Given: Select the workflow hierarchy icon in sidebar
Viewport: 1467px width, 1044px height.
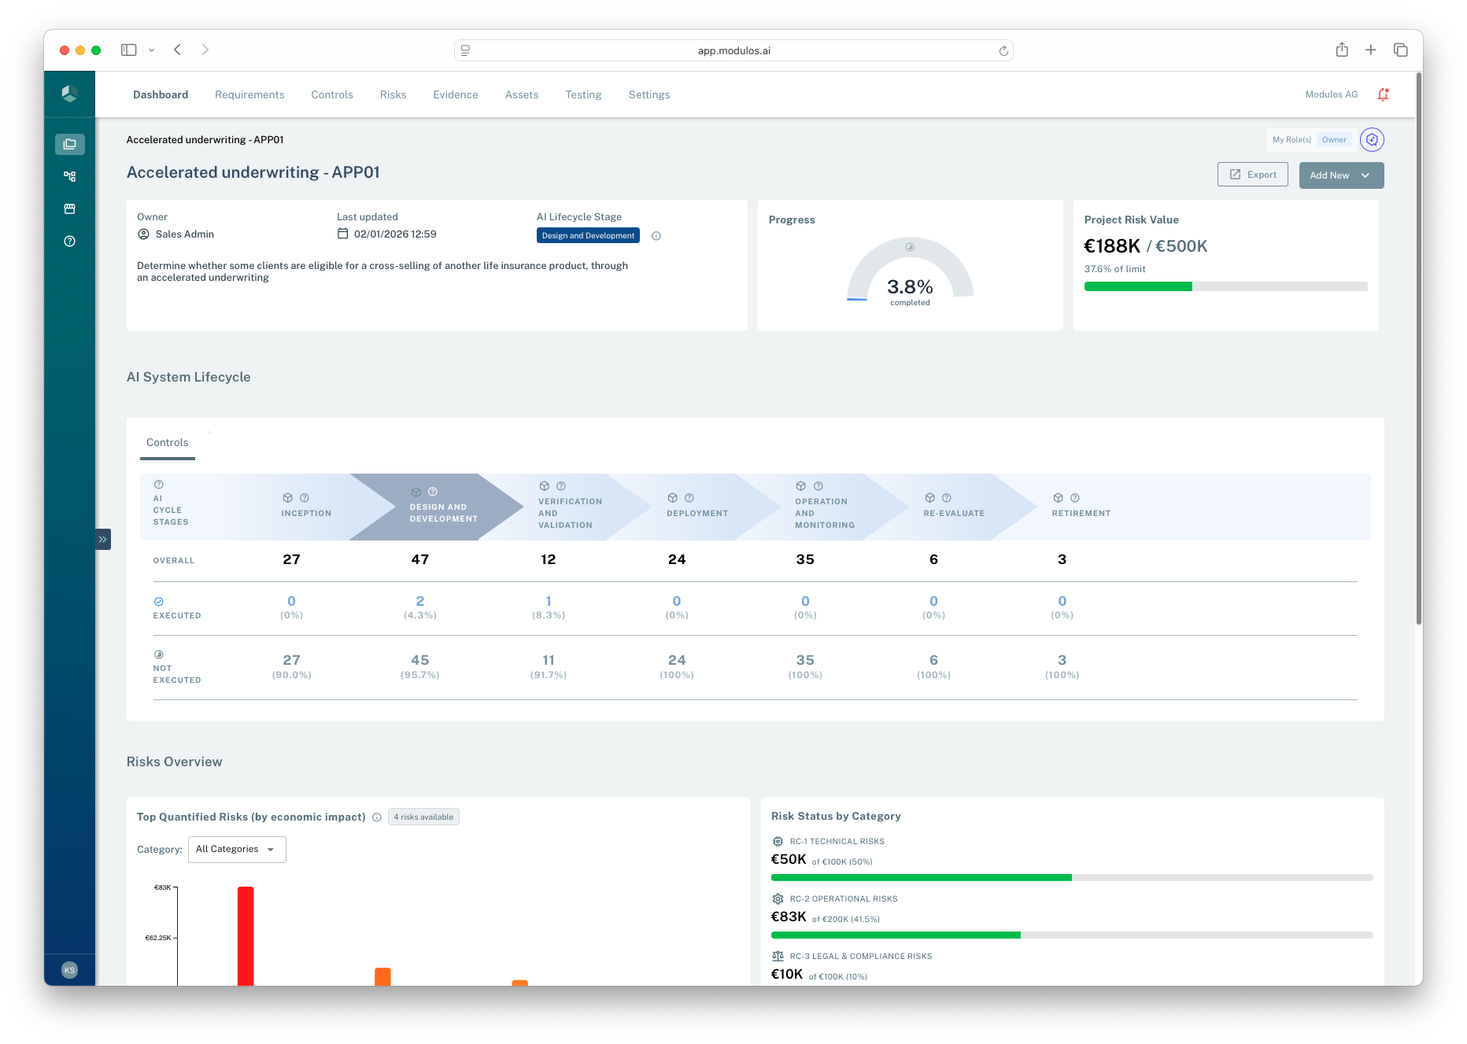Looking at the screenshot, I should [x=69, y=176].
